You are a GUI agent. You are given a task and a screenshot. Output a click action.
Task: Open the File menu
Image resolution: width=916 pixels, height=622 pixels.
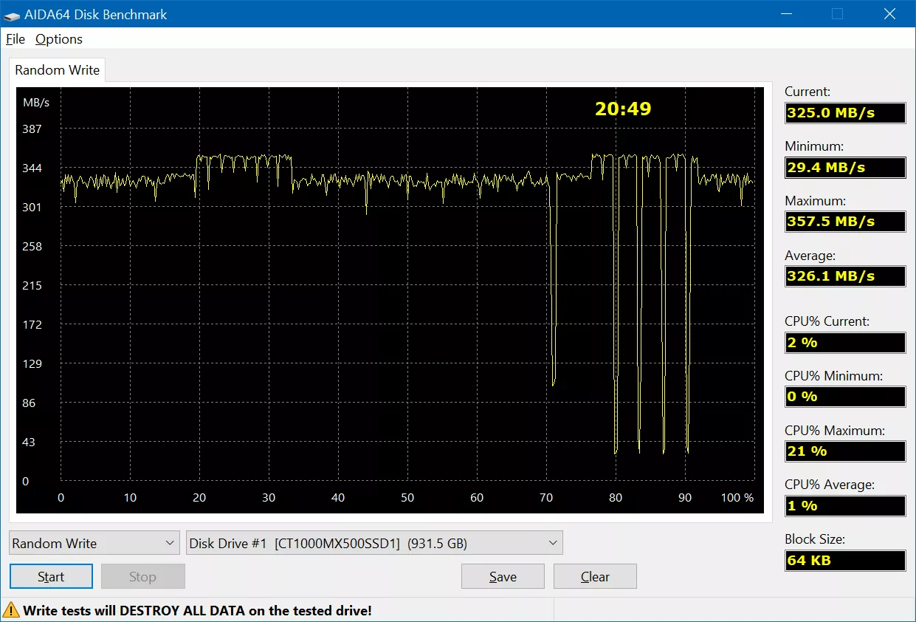tap(16, 39)
